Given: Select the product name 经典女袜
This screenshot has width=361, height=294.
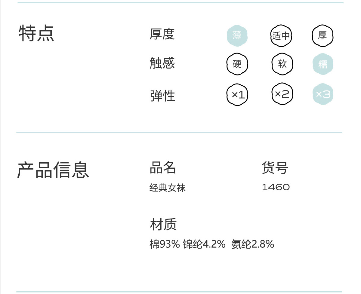Looking at the screenshot, I should click(x=168, y=188).
